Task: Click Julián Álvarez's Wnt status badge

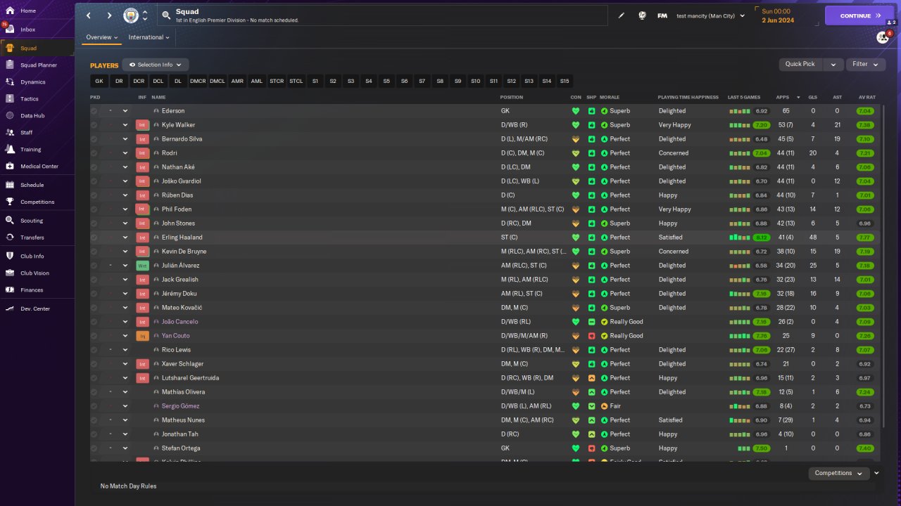Action: pos(142,266)
